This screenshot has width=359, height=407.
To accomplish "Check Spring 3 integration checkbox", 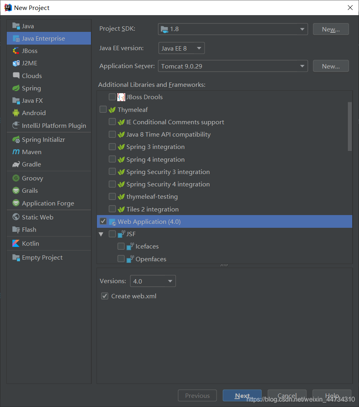I will click(112, 147).
